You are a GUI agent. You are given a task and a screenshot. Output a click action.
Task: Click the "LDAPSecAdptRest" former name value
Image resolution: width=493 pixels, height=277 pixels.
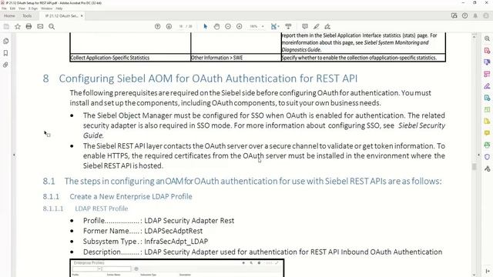[173, 231]
